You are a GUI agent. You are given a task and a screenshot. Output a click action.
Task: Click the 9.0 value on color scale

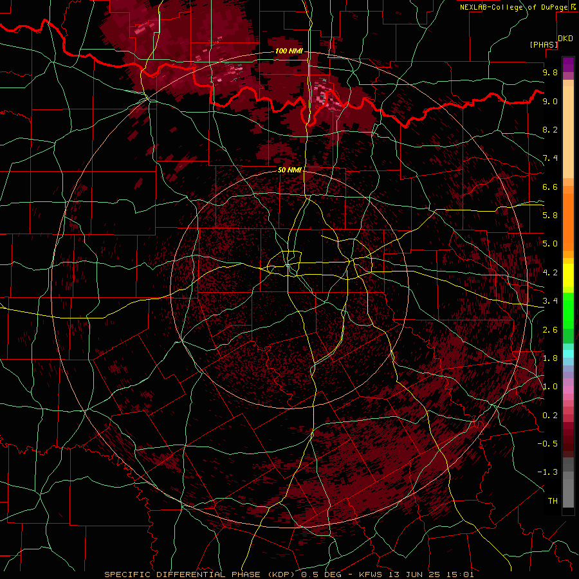pos(550,101)
